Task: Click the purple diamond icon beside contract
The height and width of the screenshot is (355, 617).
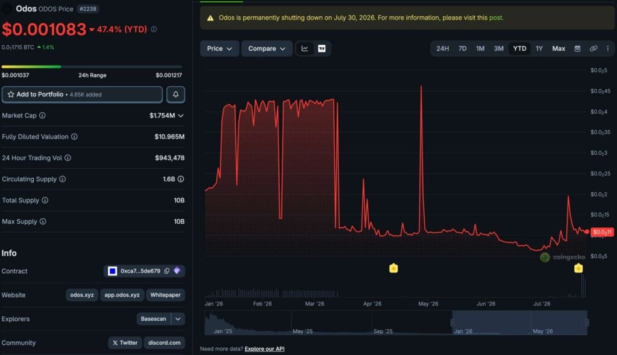Action: 177,271
